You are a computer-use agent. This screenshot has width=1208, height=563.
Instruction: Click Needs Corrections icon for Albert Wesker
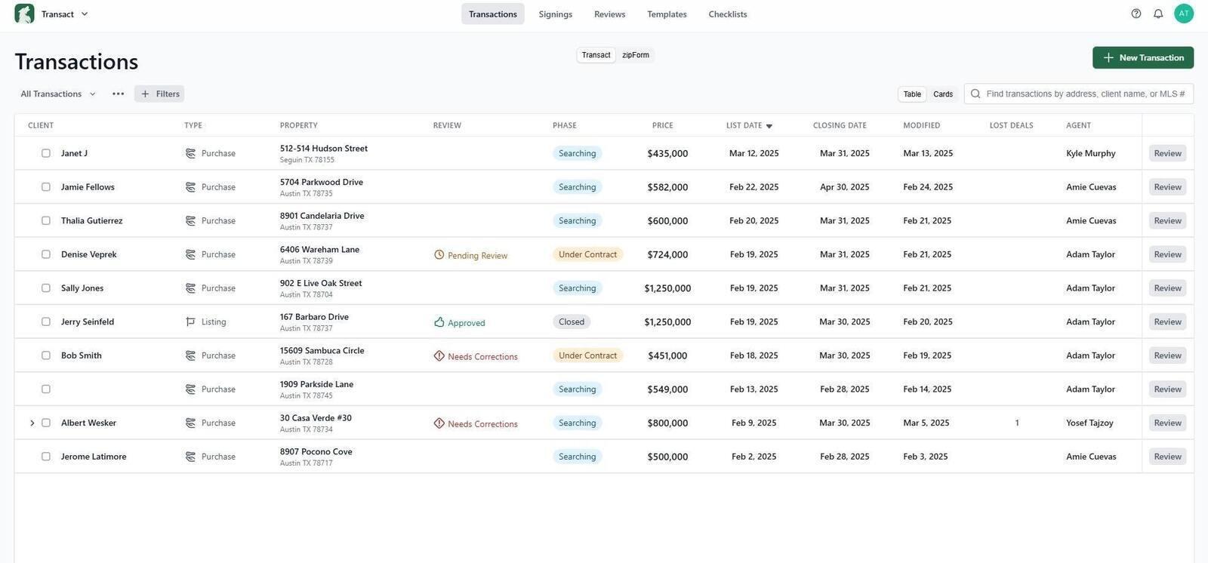(x=439, y=423)
